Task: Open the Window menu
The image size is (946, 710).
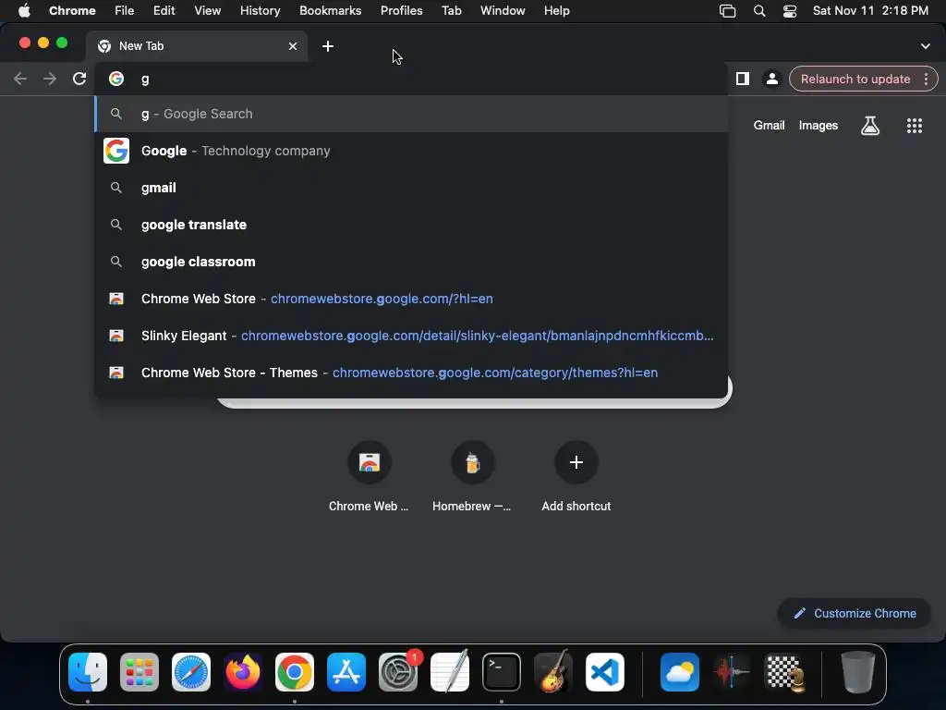Action: (x=503, y=11)
